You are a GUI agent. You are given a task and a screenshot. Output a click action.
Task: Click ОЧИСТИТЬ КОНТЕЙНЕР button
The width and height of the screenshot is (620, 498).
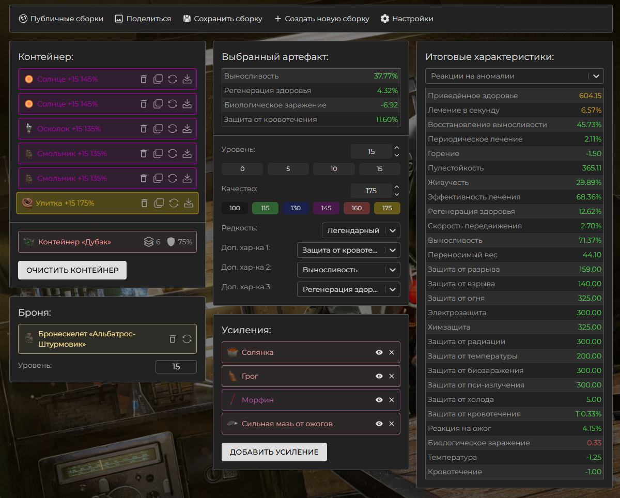tap(72, 270)
